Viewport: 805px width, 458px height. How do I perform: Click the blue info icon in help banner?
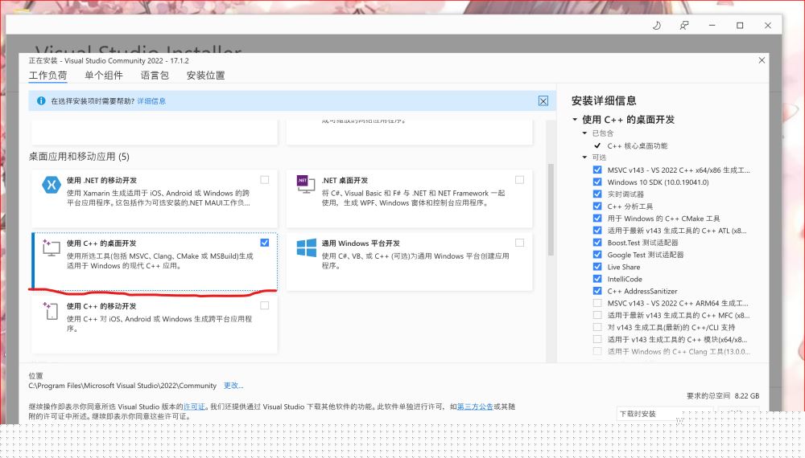41,101
